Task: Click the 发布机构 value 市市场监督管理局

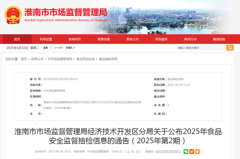Action: [54, 90]
